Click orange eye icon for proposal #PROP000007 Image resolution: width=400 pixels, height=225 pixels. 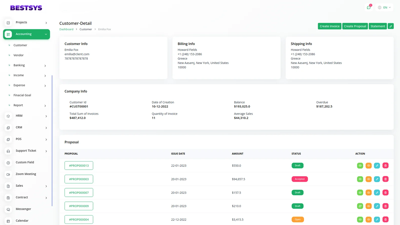[368, 192]
